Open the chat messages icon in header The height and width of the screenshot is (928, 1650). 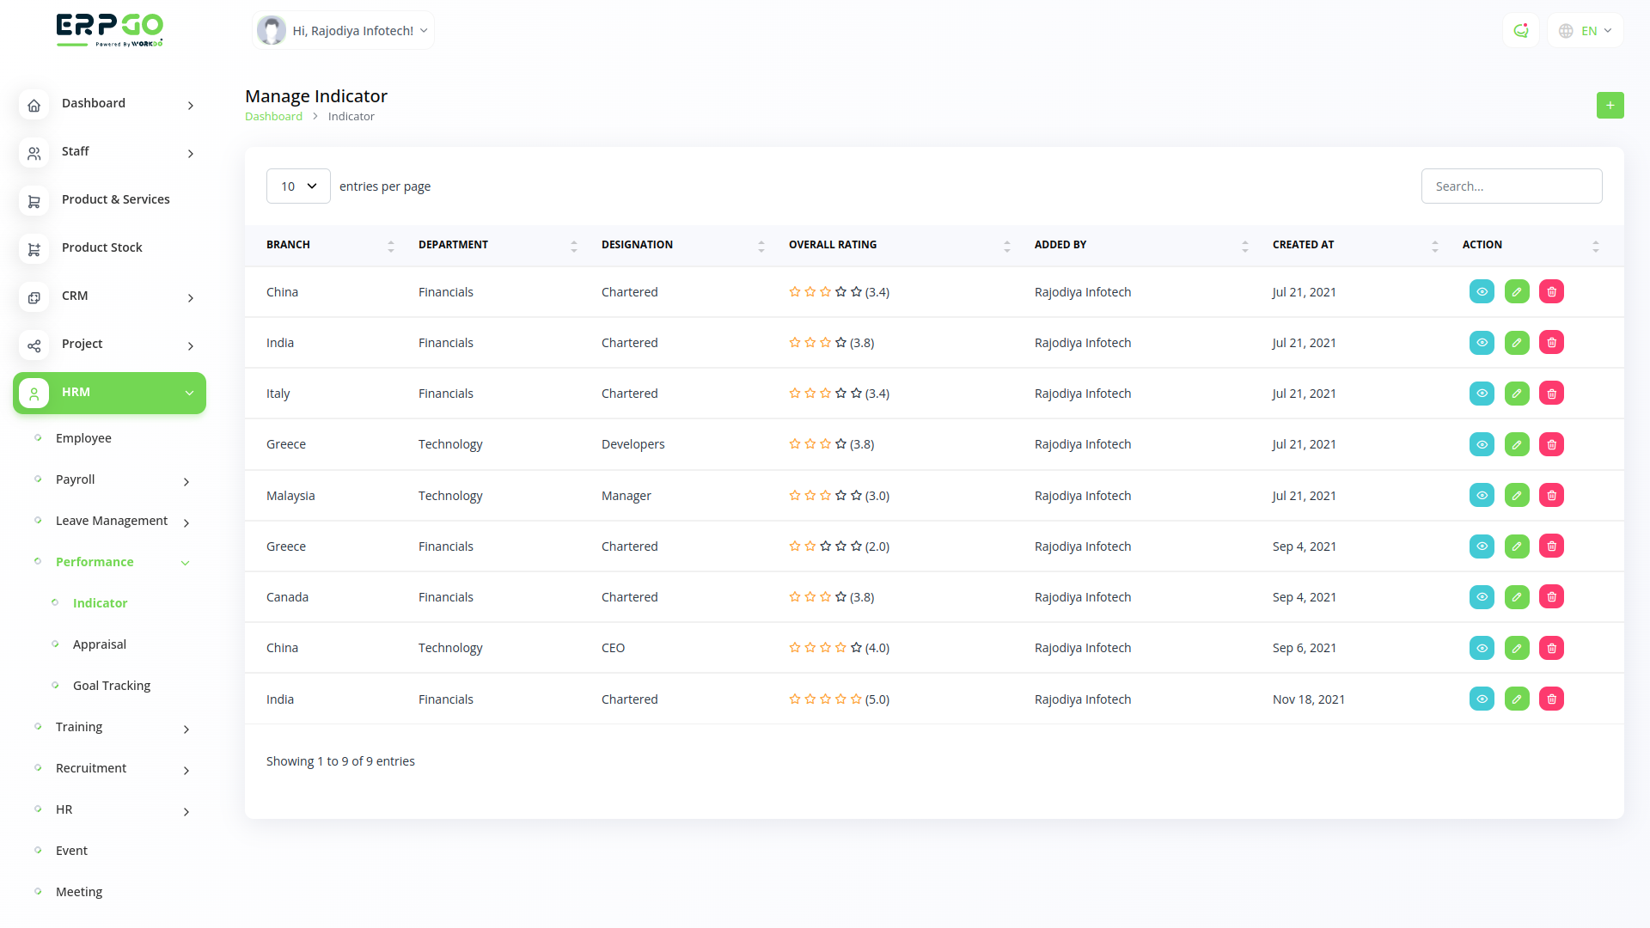[x=1520, y=31]
